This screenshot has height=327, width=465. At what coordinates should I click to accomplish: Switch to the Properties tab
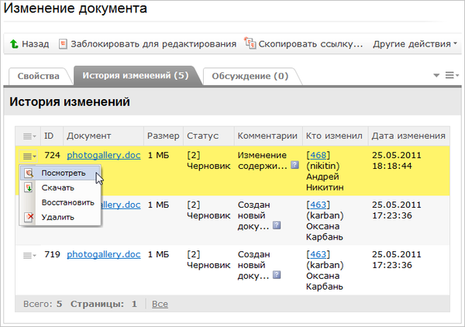[39, 76]
